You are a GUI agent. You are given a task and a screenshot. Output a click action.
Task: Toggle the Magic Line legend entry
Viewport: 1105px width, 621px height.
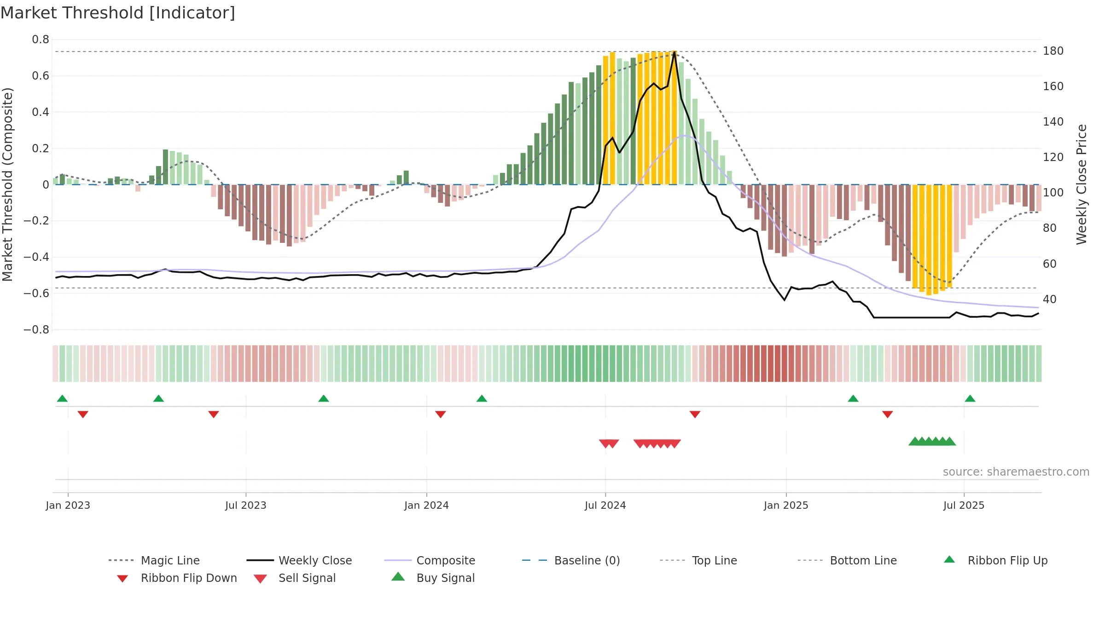[x=154, y=560]
